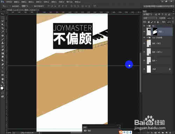Select the Blur tool
The width and height of the screenshot is (175, 134).
point(2,57)
